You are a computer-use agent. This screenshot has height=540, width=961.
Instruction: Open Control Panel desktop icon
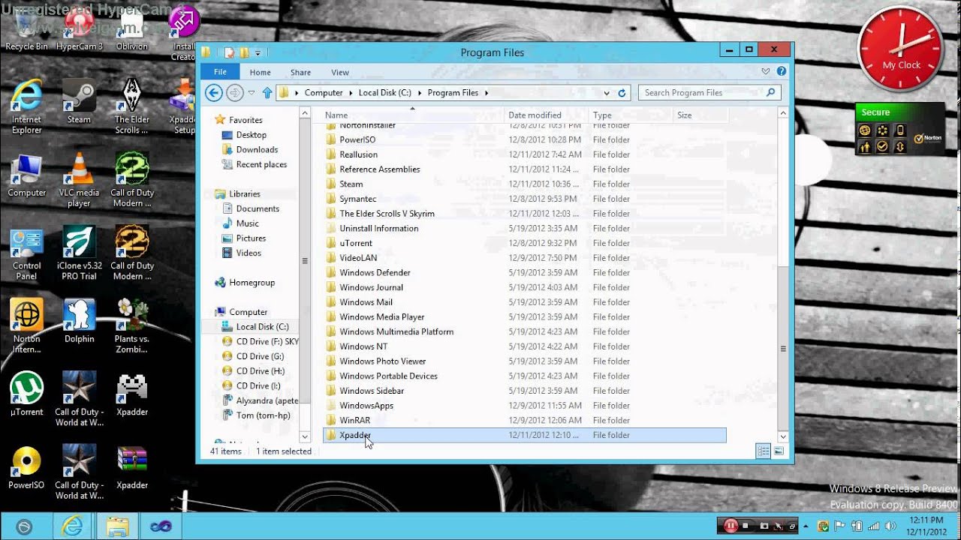click(x=26, y=253)
